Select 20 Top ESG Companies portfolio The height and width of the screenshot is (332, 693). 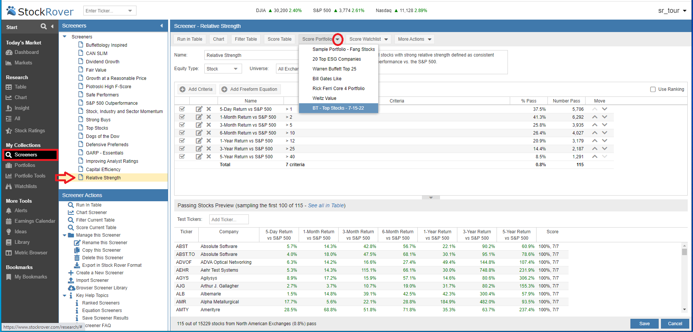339,59
